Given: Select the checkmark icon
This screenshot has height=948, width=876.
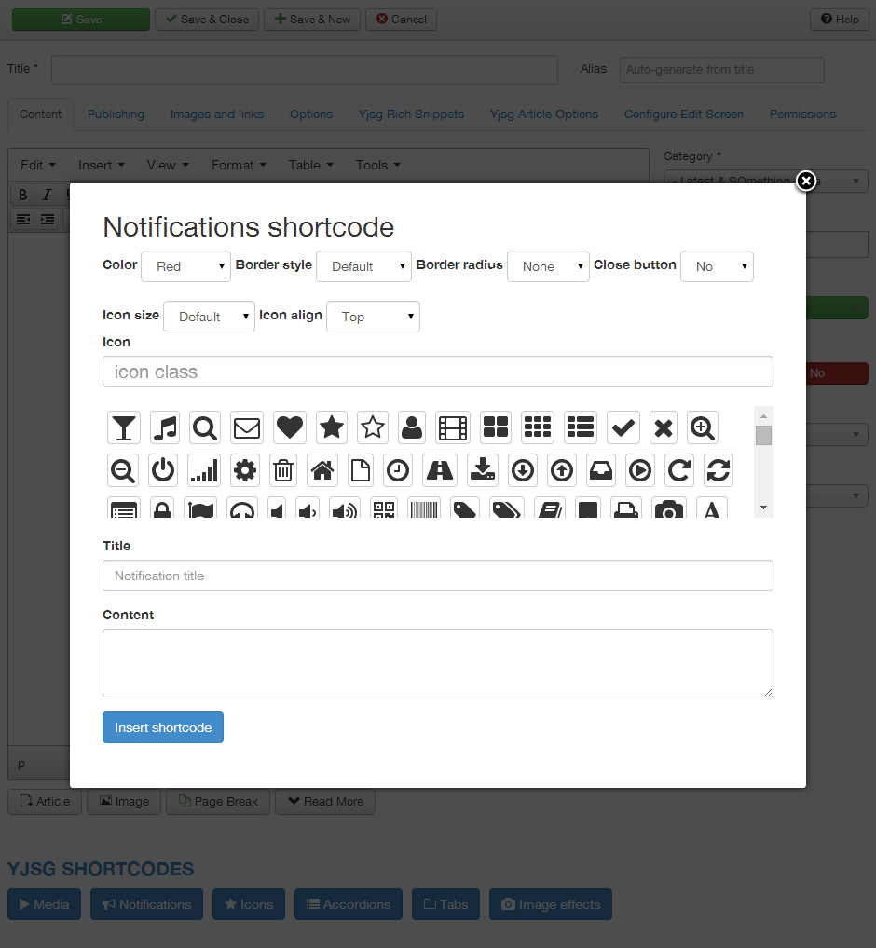Looking at the screenshot, I should (x=623, y=427).
